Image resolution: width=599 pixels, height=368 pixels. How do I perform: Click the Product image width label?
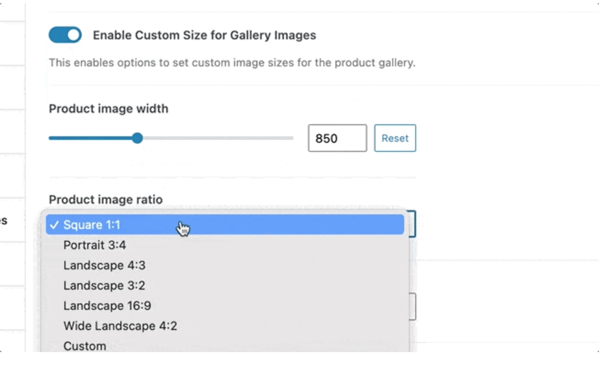point(108,109)
